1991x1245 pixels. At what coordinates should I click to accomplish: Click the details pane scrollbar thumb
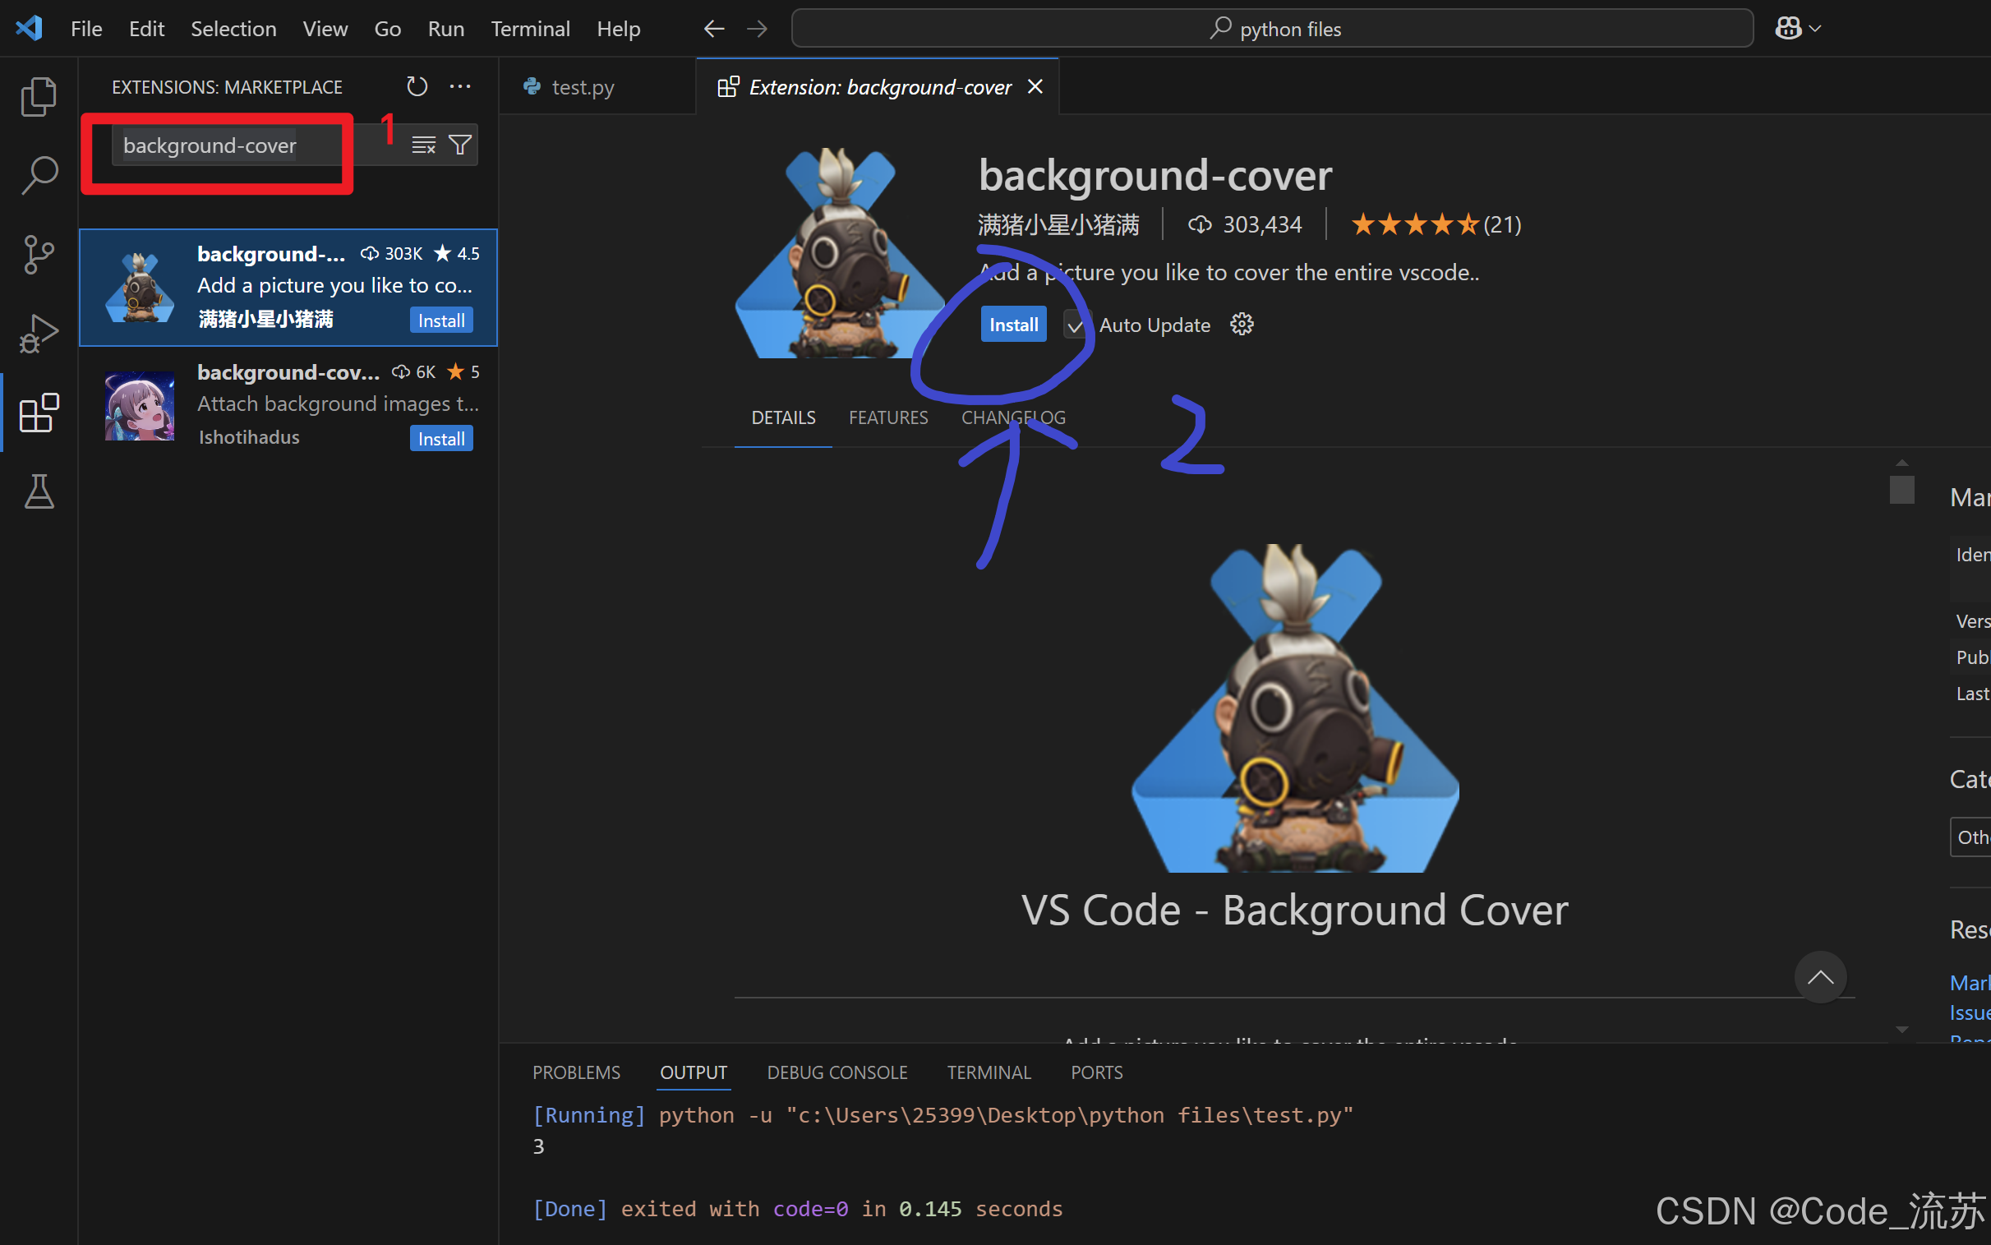click(1901, 488)
